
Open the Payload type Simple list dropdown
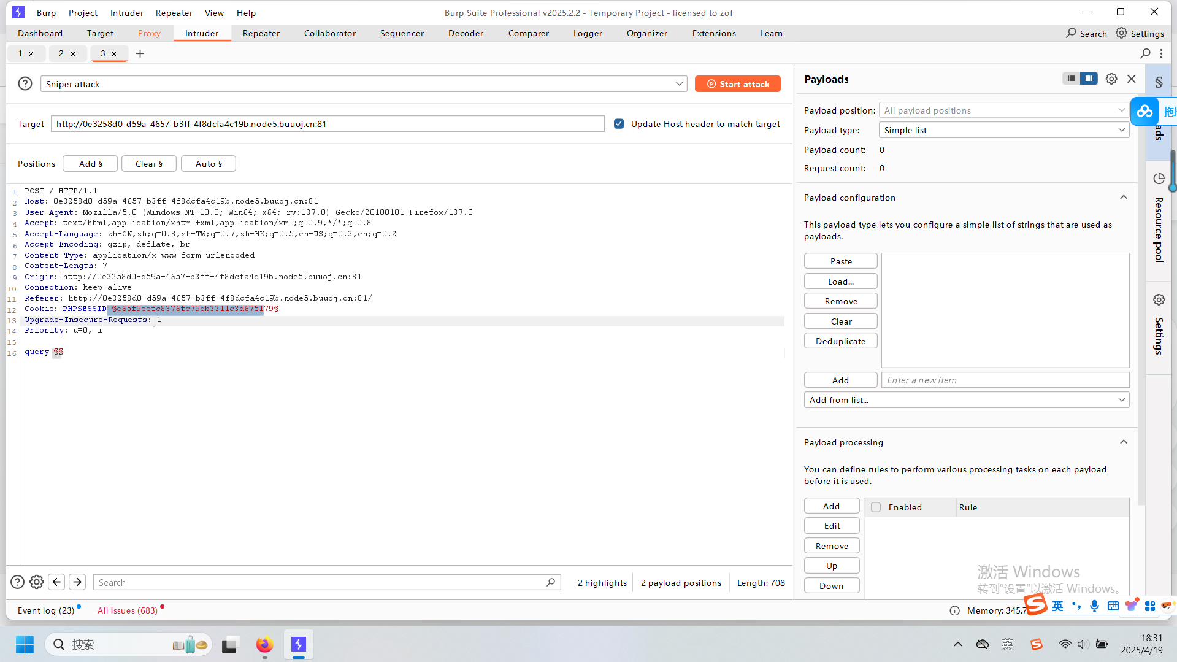coord(1004,130)
